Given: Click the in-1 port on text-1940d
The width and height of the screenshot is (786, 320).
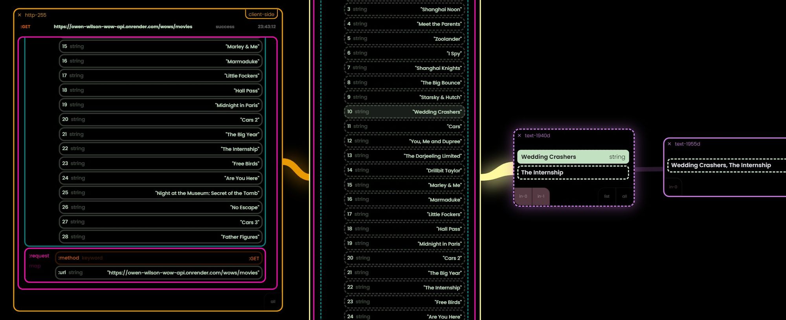Looking at the screenshot, I should (541, 196).
